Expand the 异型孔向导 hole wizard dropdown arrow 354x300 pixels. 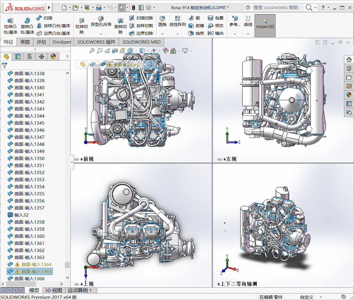tap(101, 34)
